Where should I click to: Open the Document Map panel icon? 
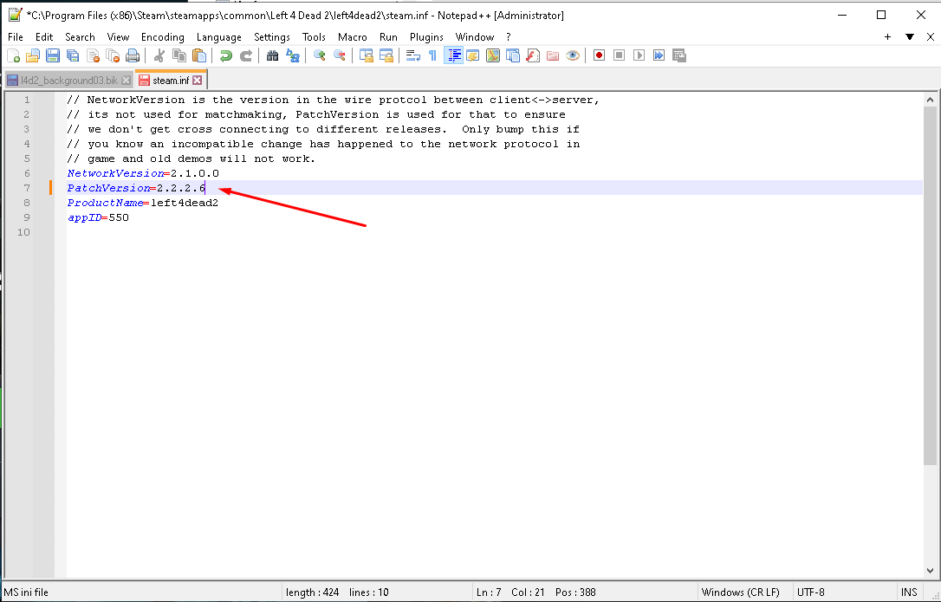(493, 55)
